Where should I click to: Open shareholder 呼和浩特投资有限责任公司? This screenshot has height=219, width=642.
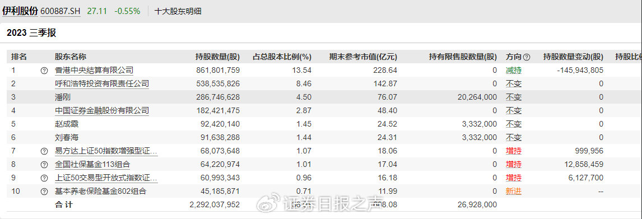pyautogui.click(x=101, y=84)
